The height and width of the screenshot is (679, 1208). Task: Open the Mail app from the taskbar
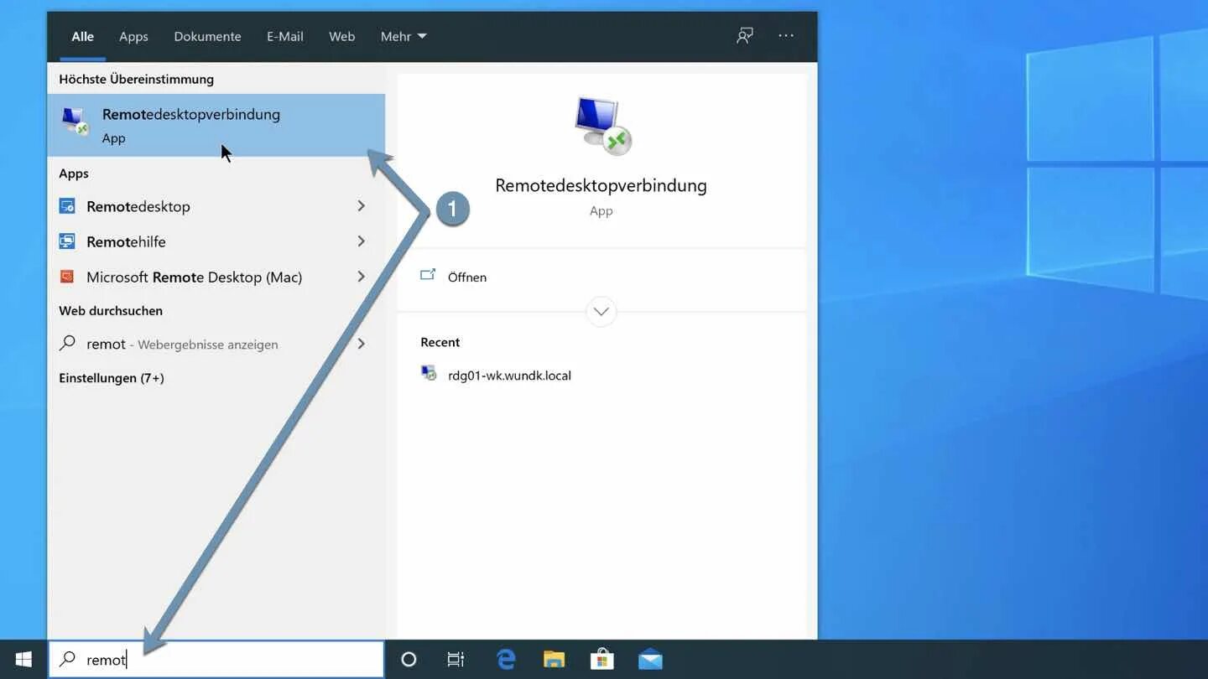pos(650,661)
